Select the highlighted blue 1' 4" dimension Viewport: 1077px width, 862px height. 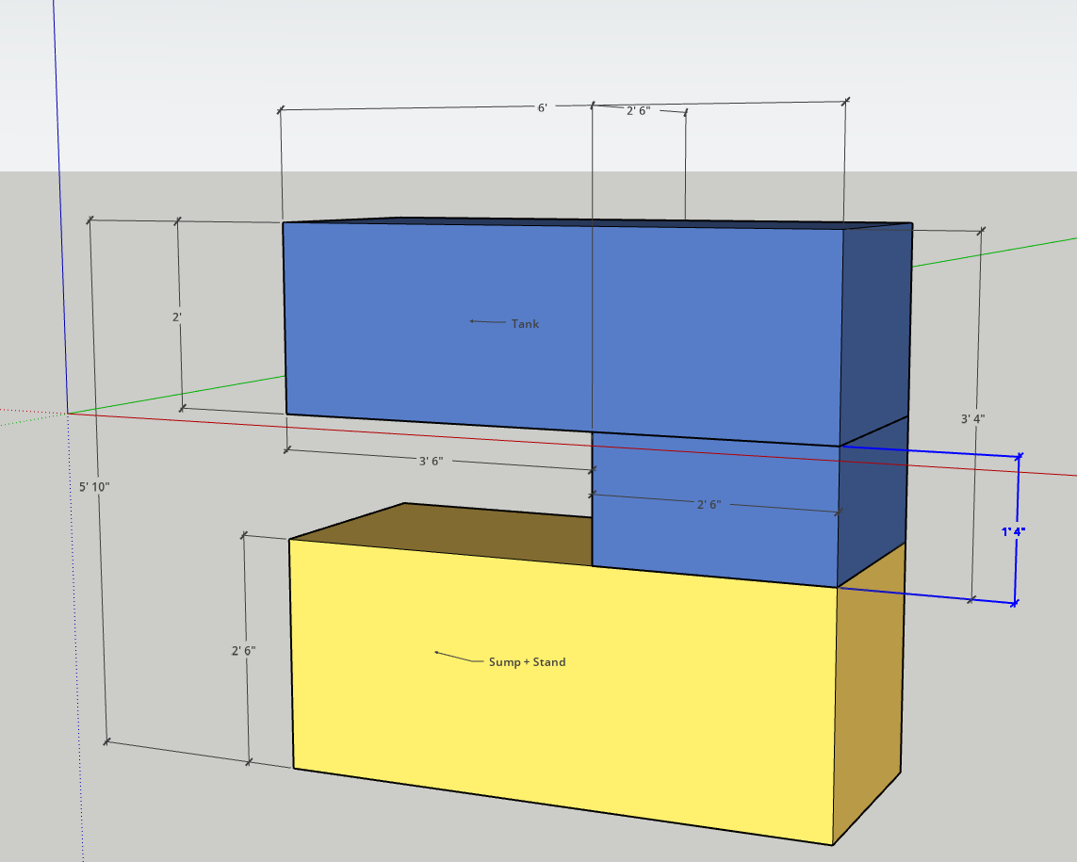tap(1013, 531)
